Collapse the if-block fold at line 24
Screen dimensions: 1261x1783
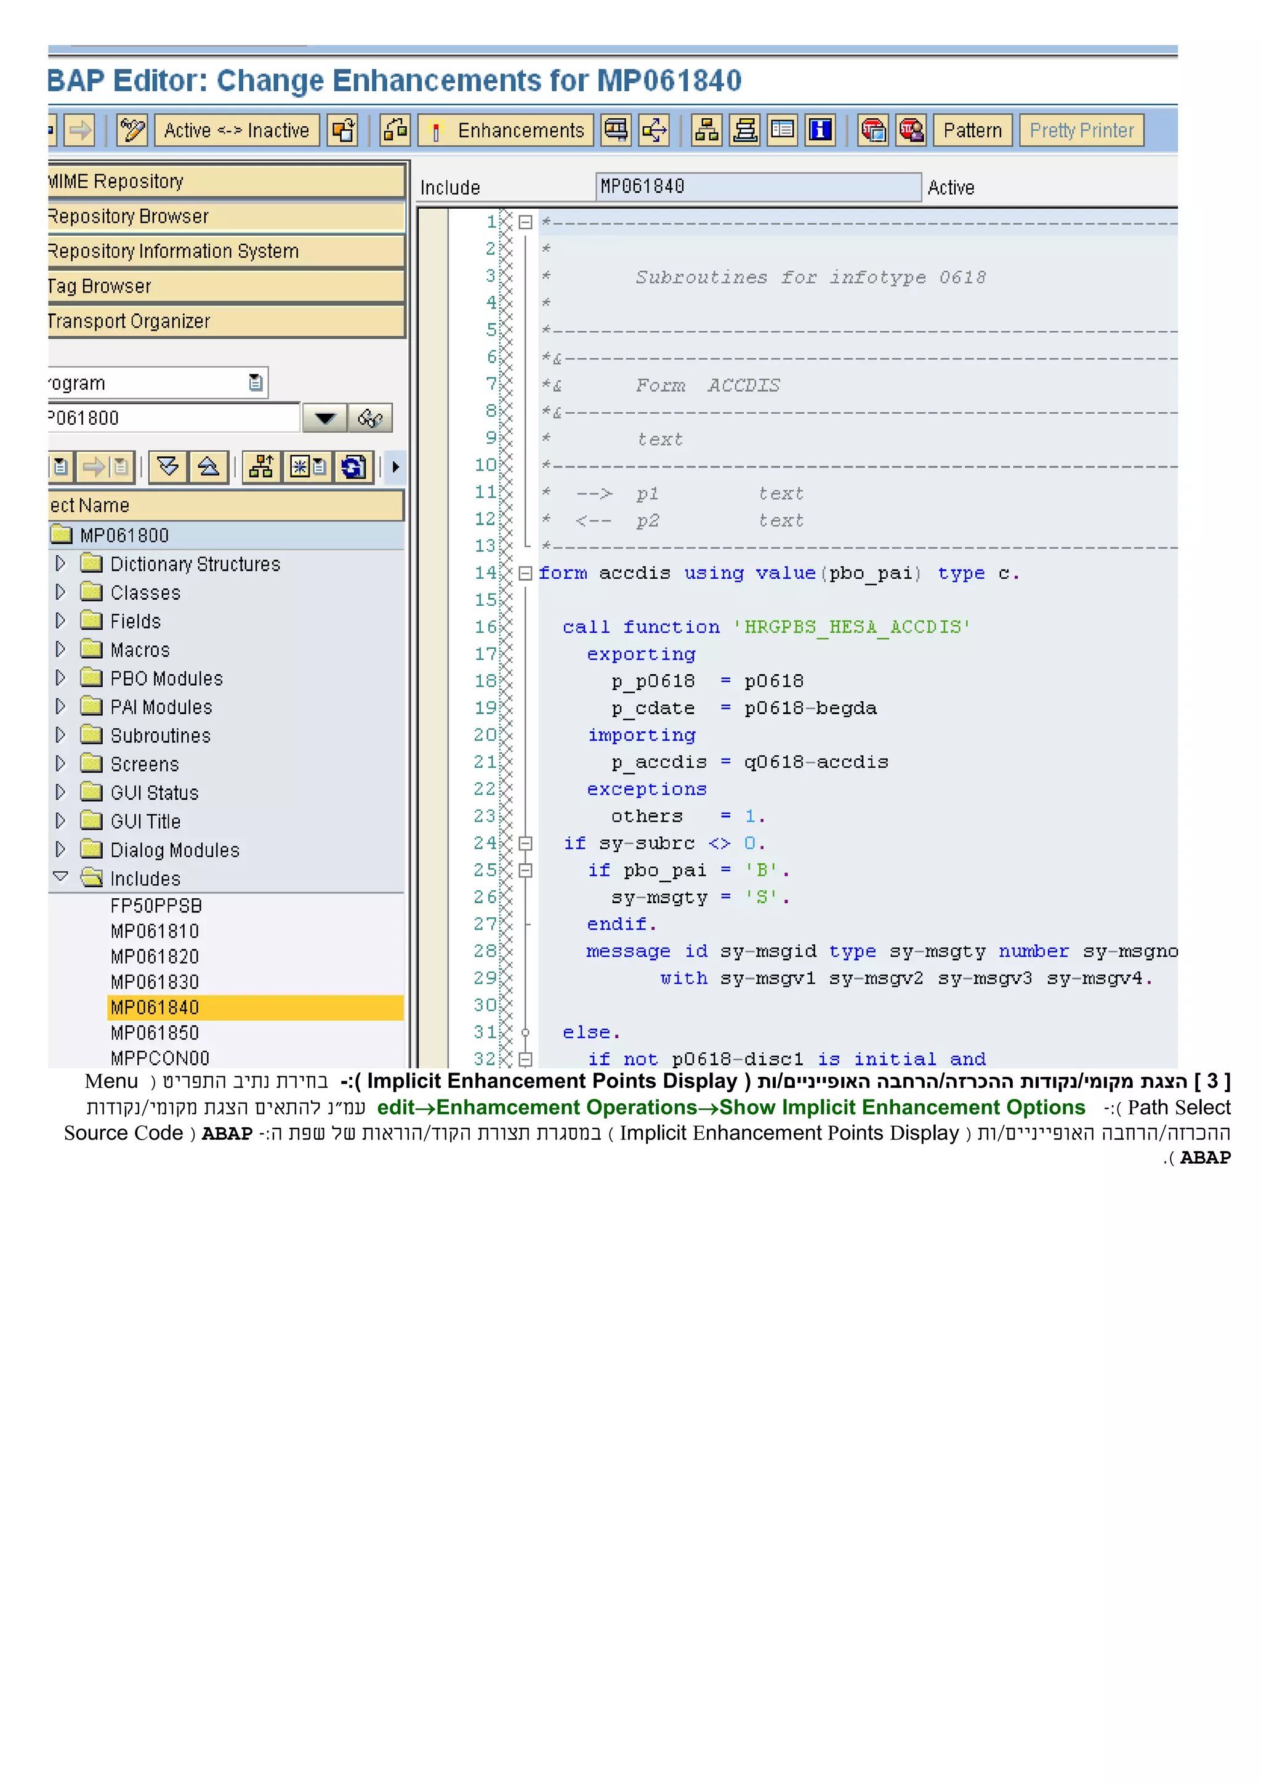(x=525, y=843)
